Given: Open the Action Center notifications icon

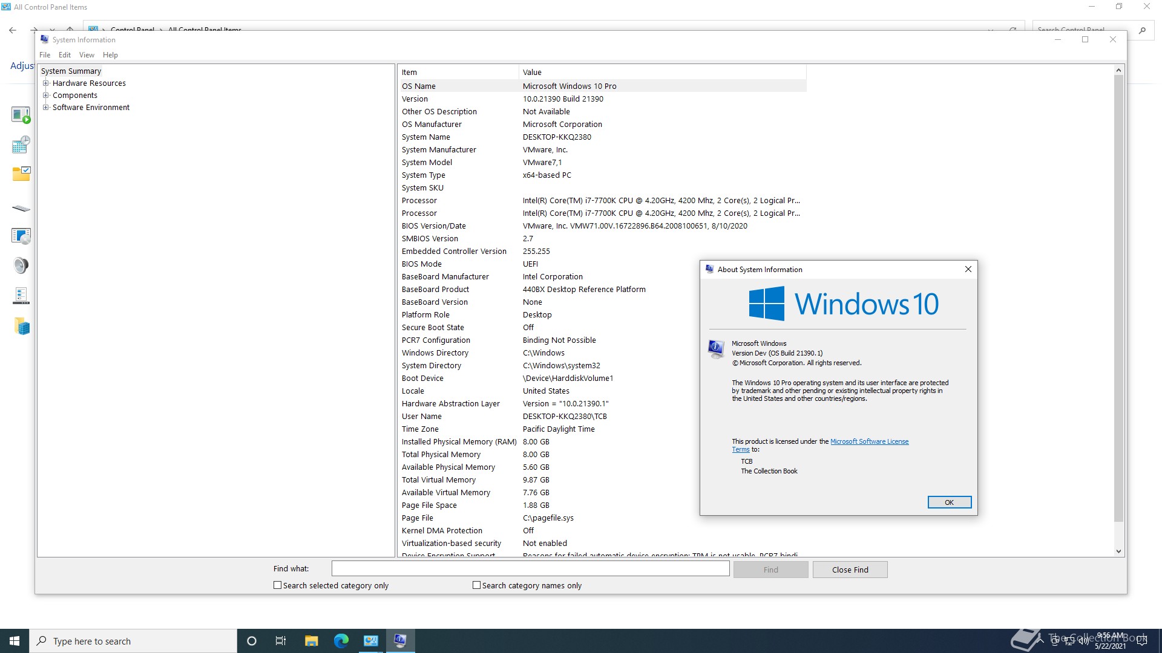Looking at the screenshot, I should click(x=1142, y=641).
